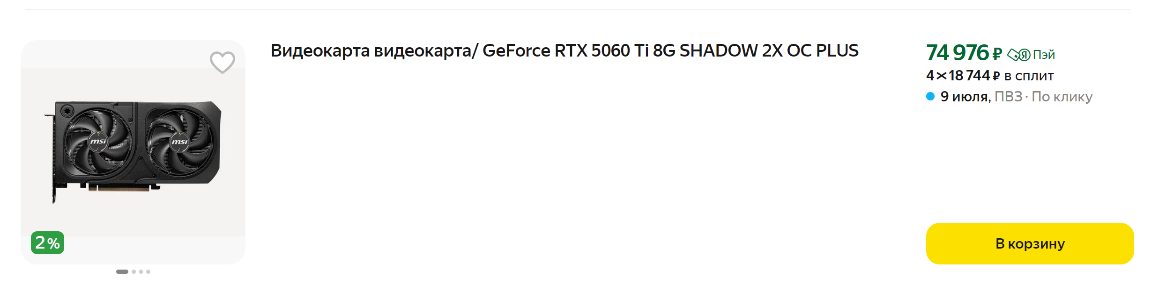Choose the По клику delivery option
This screenshot has width=1151, height=285.
click(1062, 96)
